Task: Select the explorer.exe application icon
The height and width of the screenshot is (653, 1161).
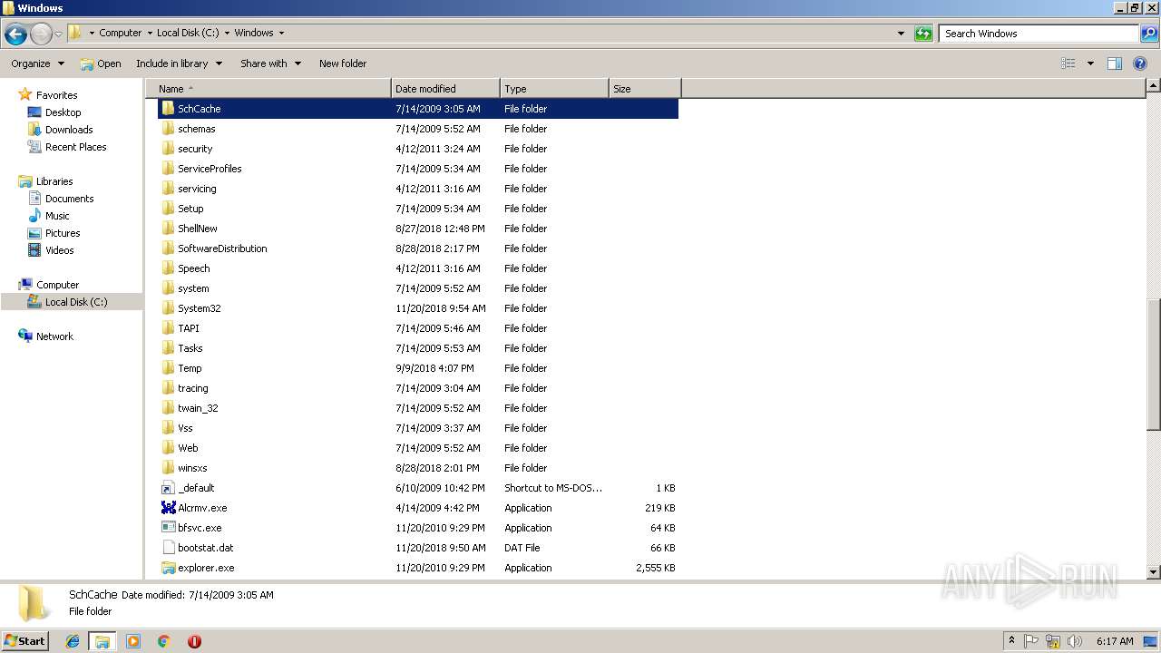Action: click(x=168, y=568)
